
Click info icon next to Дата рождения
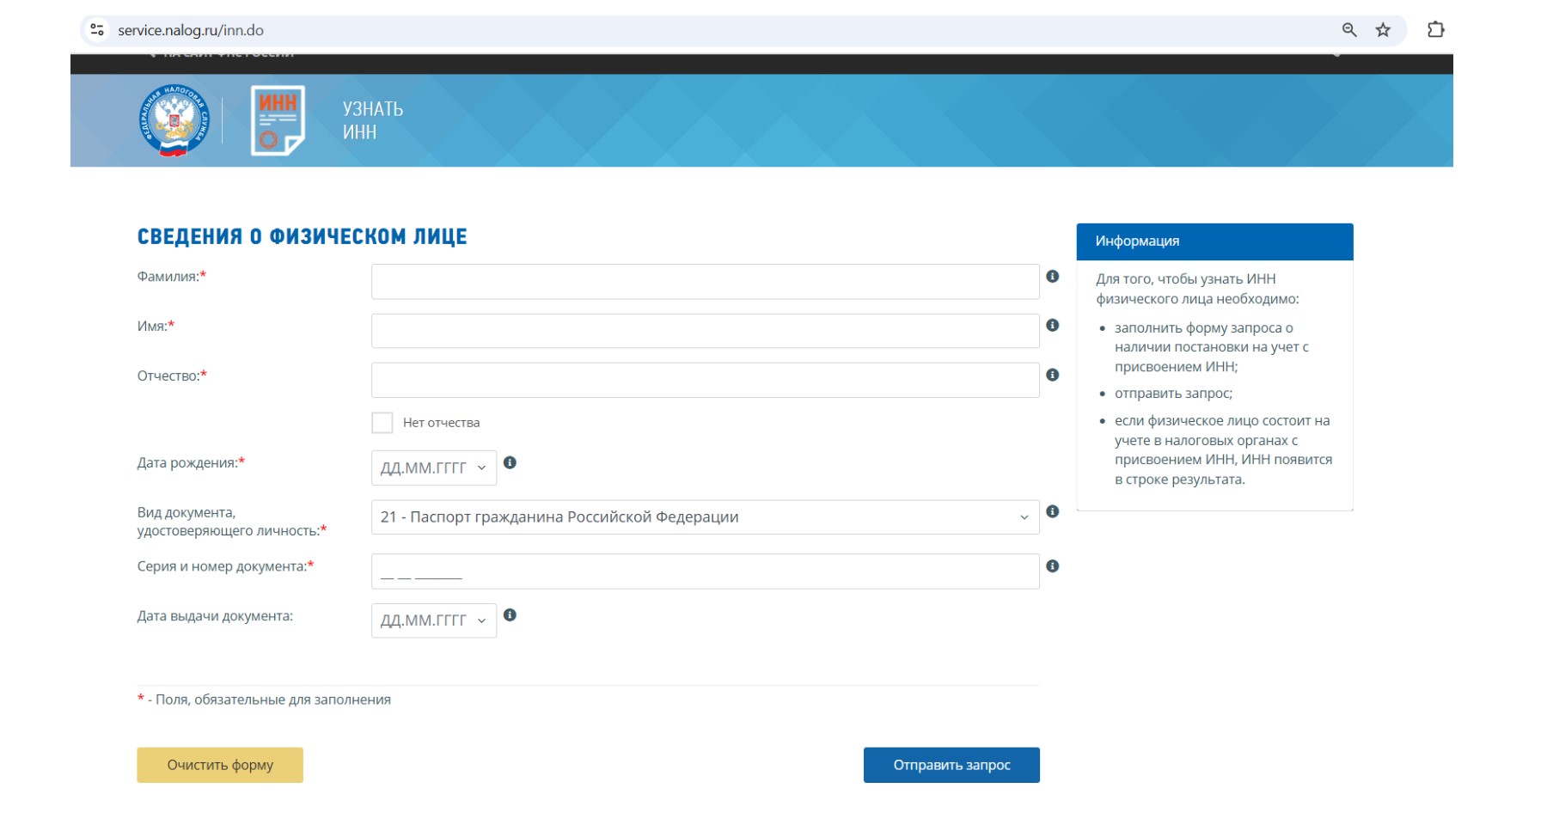point(510,463)
